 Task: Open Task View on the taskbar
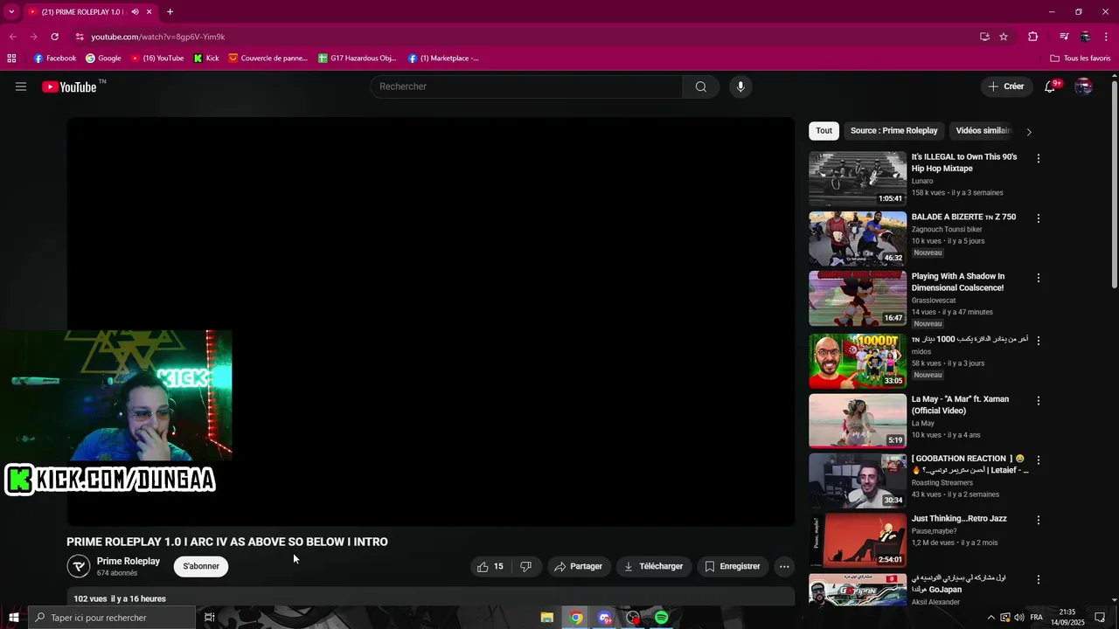tap(210, 618)
